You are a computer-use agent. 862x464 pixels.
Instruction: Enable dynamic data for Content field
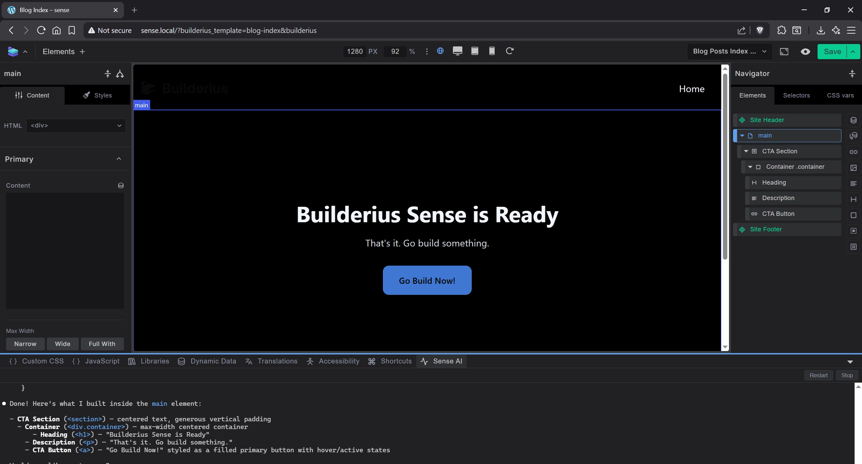tap(121, 185)
